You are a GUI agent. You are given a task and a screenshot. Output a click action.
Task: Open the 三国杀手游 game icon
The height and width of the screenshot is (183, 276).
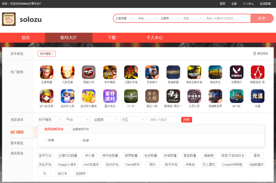[x=131, y=72]
